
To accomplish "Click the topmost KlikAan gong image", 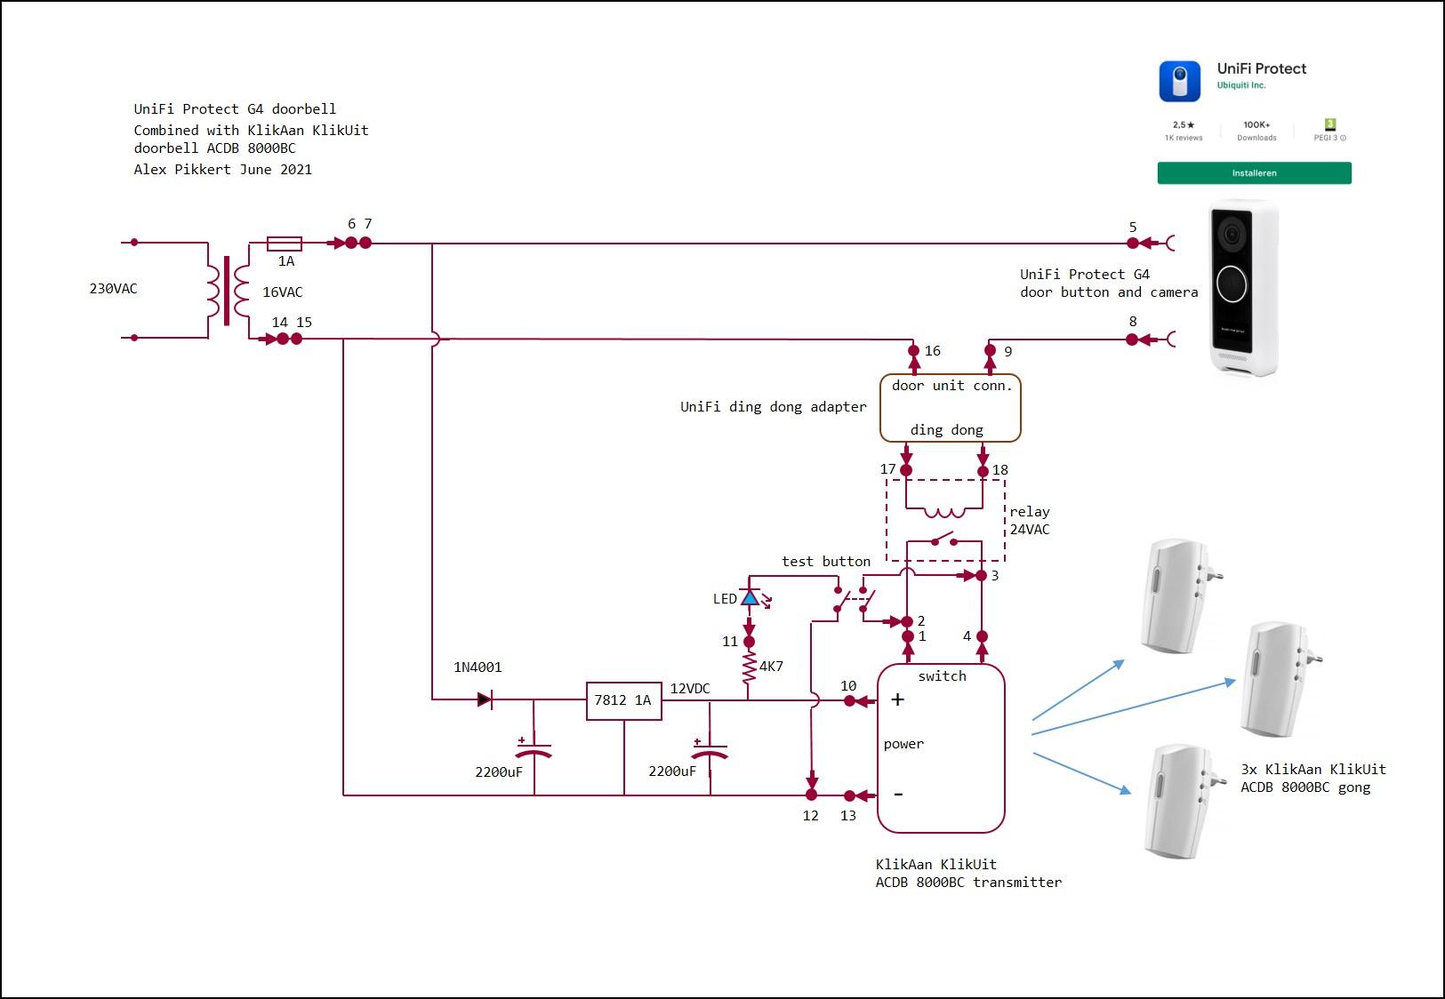I will pyautogui.click(x=1178, y=594).
